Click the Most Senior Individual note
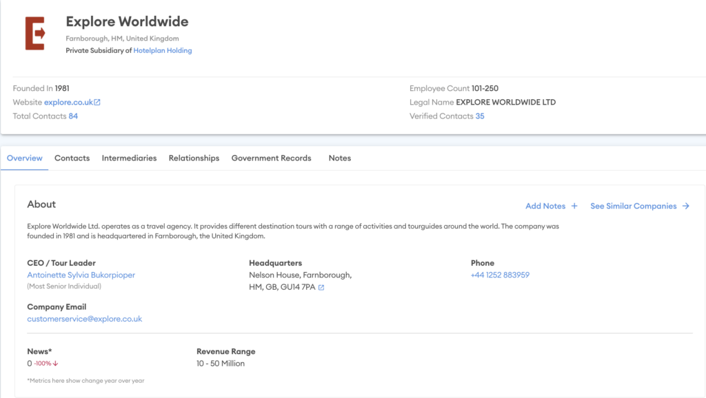 [x=64, y=286]
